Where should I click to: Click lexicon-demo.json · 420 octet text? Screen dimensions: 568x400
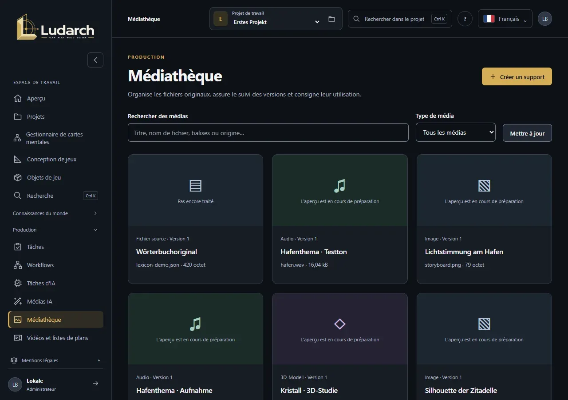pos(171,264)
